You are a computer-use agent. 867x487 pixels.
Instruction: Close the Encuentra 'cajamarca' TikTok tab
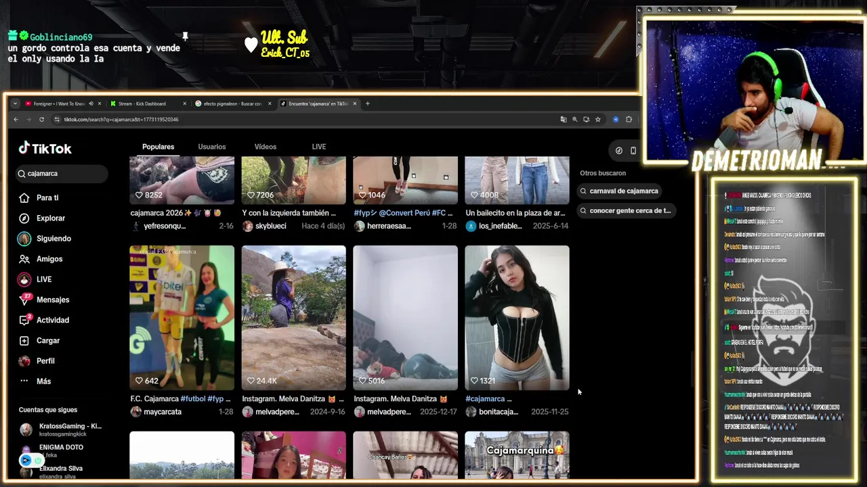(x=354, y=103)
